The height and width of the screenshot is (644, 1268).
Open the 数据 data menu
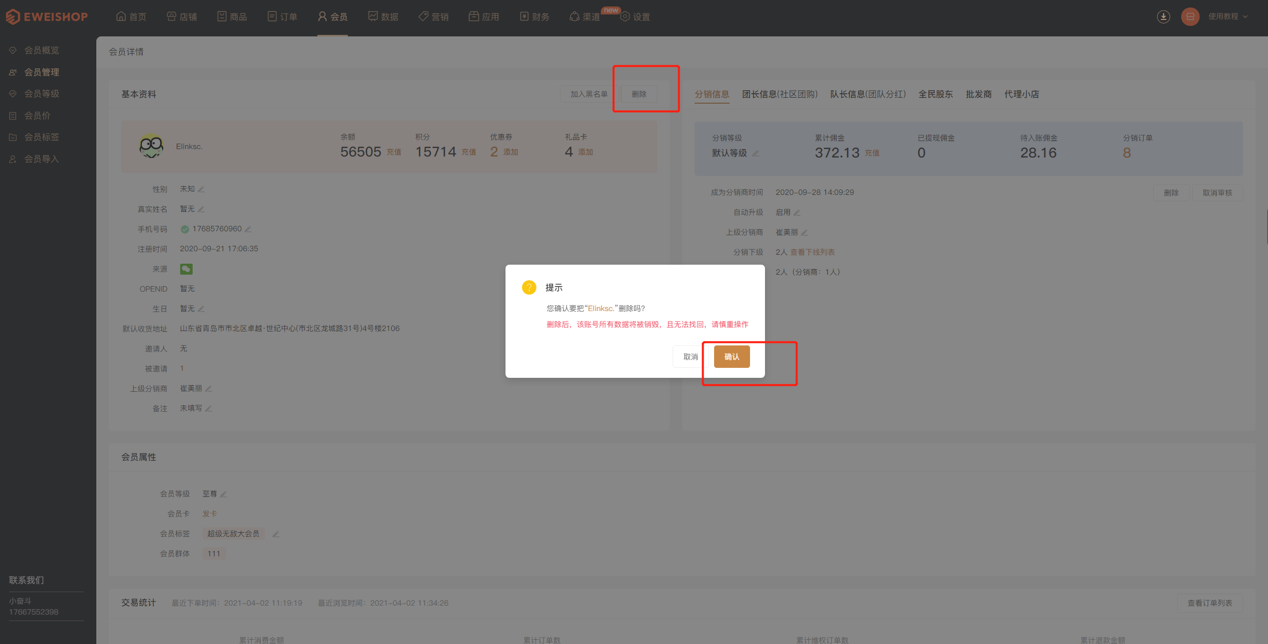click(x=383, y=16)
